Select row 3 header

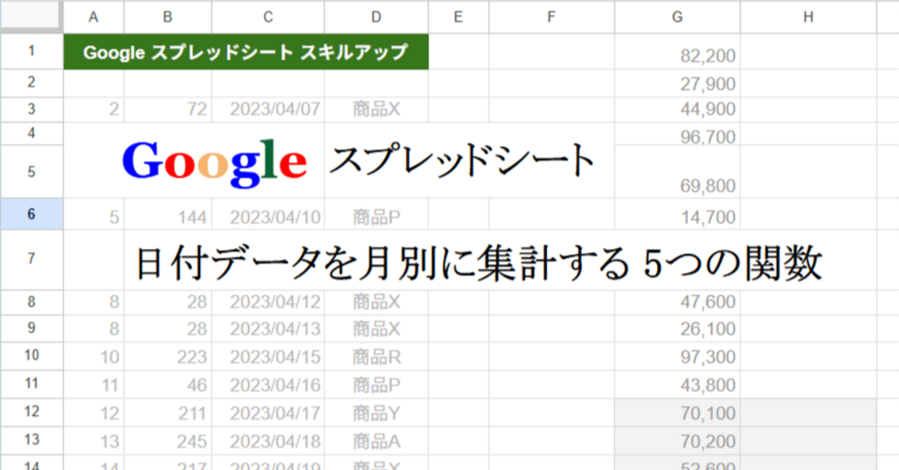click(x=31, y=110)
